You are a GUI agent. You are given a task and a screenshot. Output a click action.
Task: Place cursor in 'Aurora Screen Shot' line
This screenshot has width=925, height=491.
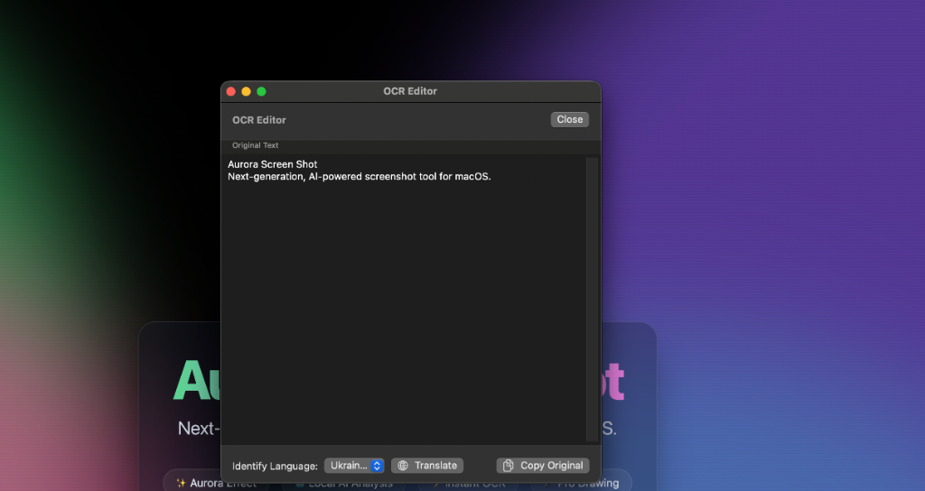coord(272,164)
